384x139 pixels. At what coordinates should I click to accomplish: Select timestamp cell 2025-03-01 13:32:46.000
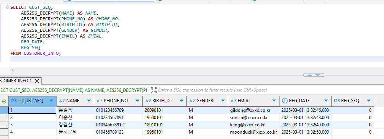[305, 110]
